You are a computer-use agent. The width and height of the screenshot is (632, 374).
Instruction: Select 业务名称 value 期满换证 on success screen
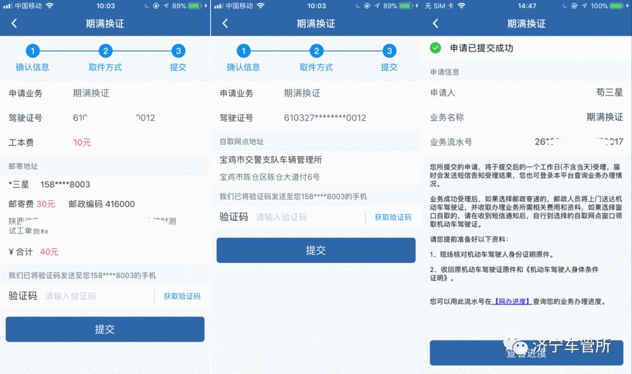click(x=605, y=117)
